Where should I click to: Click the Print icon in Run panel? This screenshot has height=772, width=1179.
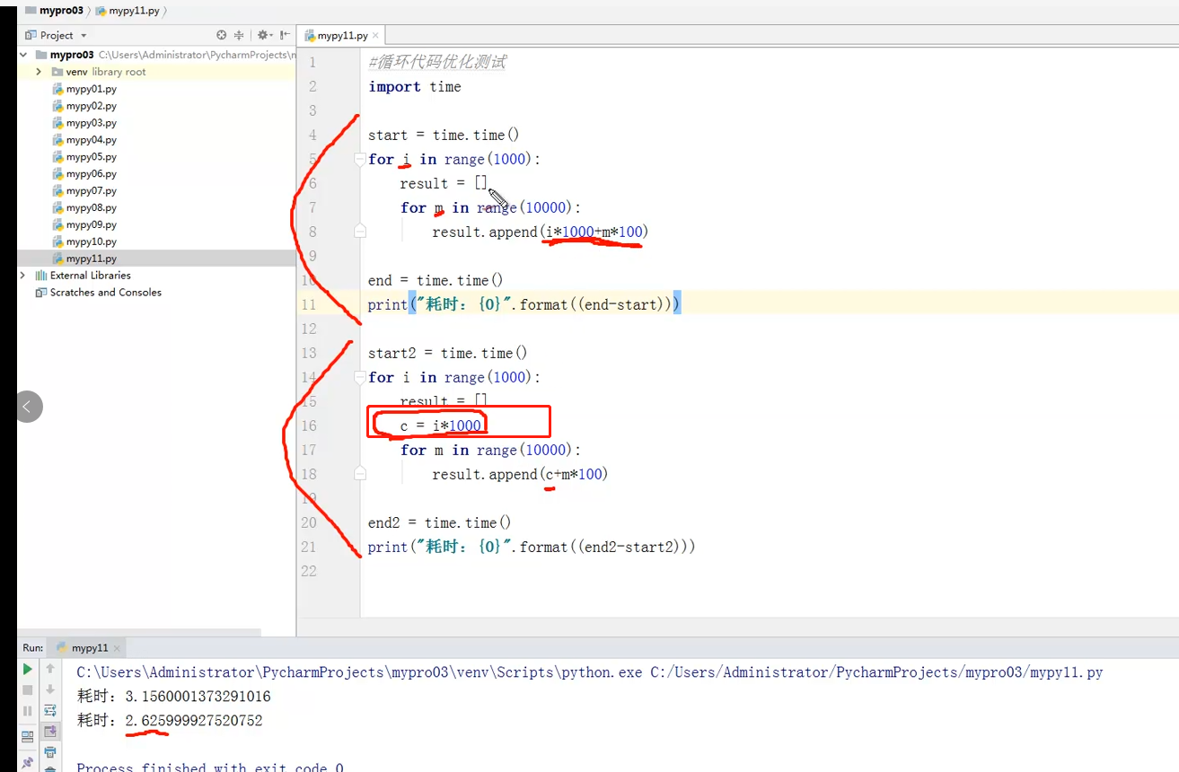click(50, 751)
